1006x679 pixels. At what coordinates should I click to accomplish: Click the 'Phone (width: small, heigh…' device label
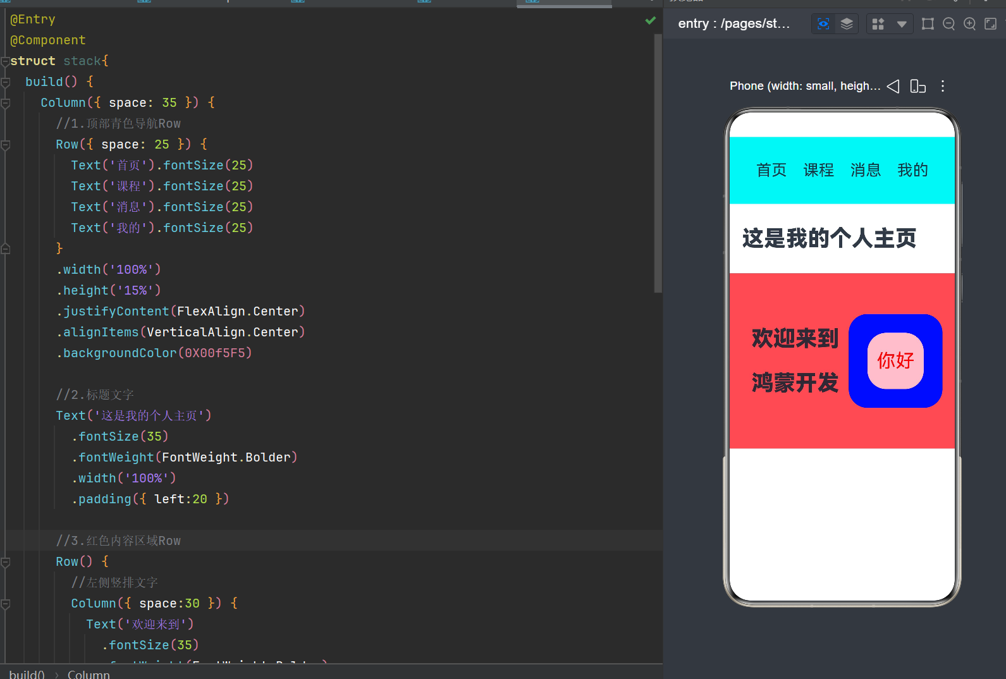click(x=805, y=86)
